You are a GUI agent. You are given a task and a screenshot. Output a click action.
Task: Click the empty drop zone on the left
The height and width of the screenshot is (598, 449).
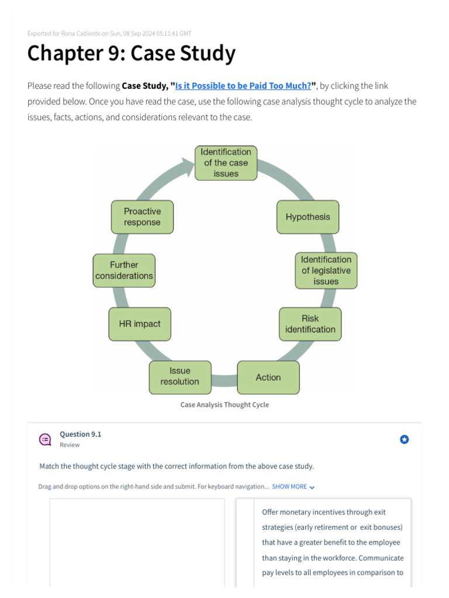coord(137,542)
